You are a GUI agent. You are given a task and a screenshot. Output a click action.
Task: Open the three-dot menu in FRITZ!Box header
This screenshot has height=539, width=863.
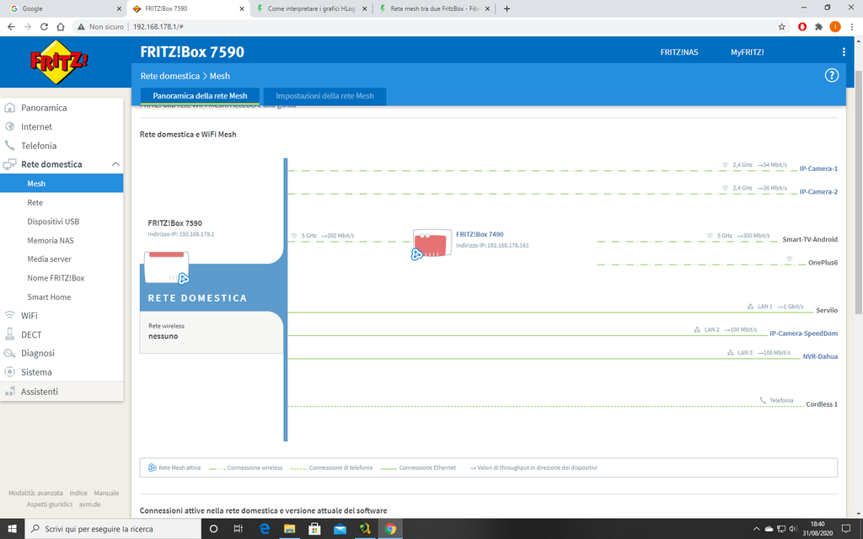tap(843, 52)
